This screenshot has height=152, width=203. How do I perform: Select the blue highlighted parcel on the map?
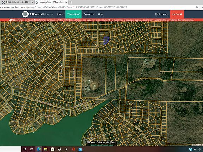(x=106, y=40)
